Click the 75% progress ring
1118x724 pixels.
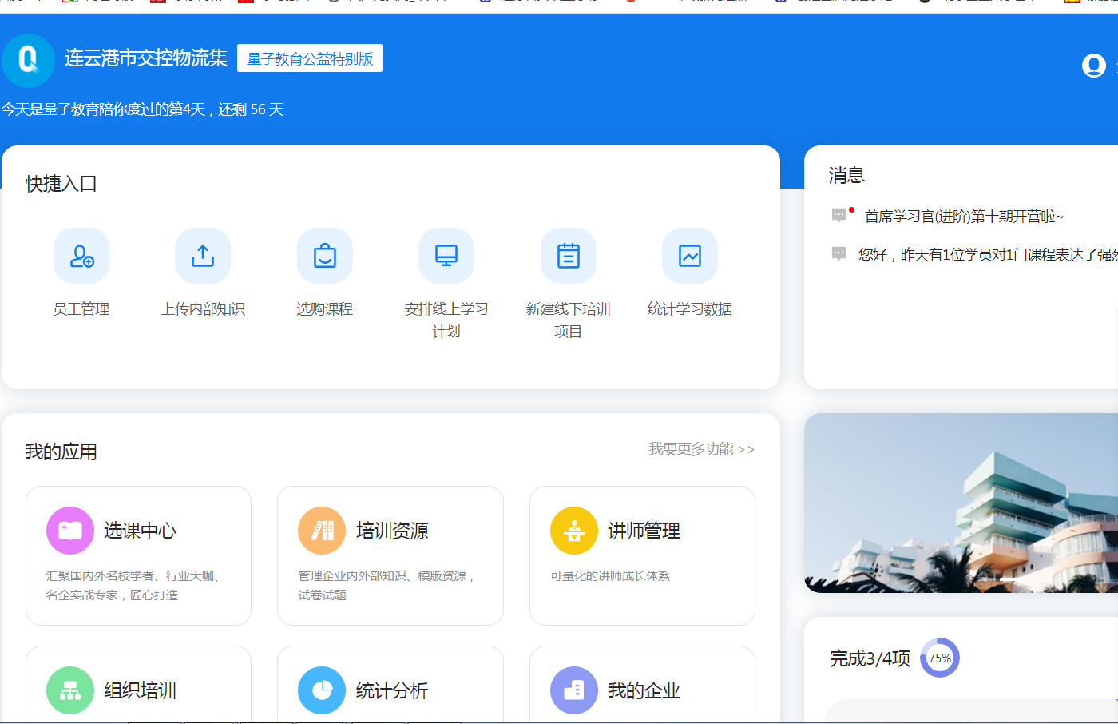pos(940,658)
